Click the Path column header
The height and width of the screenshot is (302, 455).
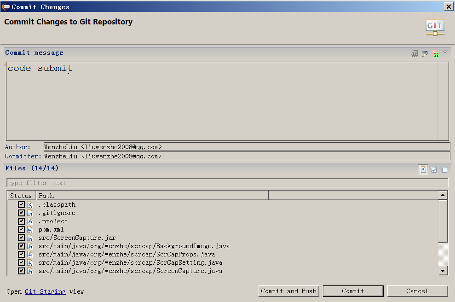152,196
